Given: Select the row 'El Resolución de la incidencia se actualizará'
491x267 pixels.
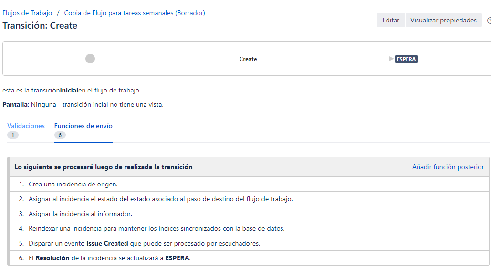Looking at the screenshot, I should (x=249, y=258).
